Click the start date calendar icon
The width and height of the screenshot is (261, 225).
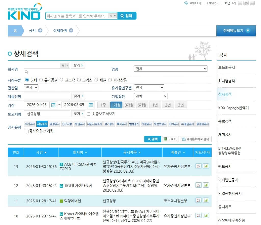click(x=53, y=105)
